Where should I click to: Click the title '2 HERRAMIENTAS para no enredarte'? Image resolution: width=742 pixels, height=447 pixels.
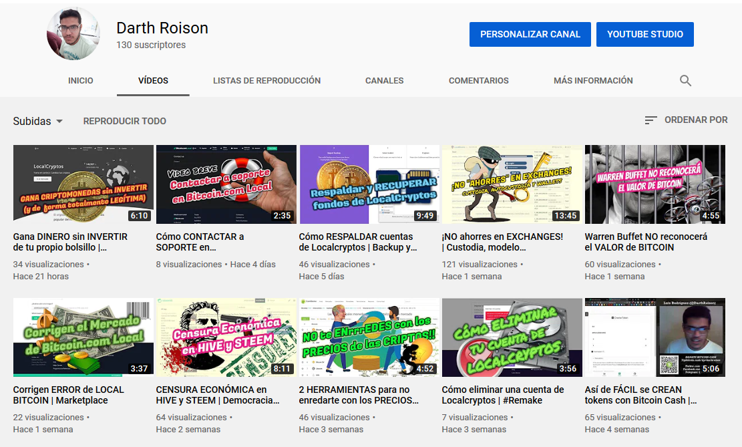359,395
